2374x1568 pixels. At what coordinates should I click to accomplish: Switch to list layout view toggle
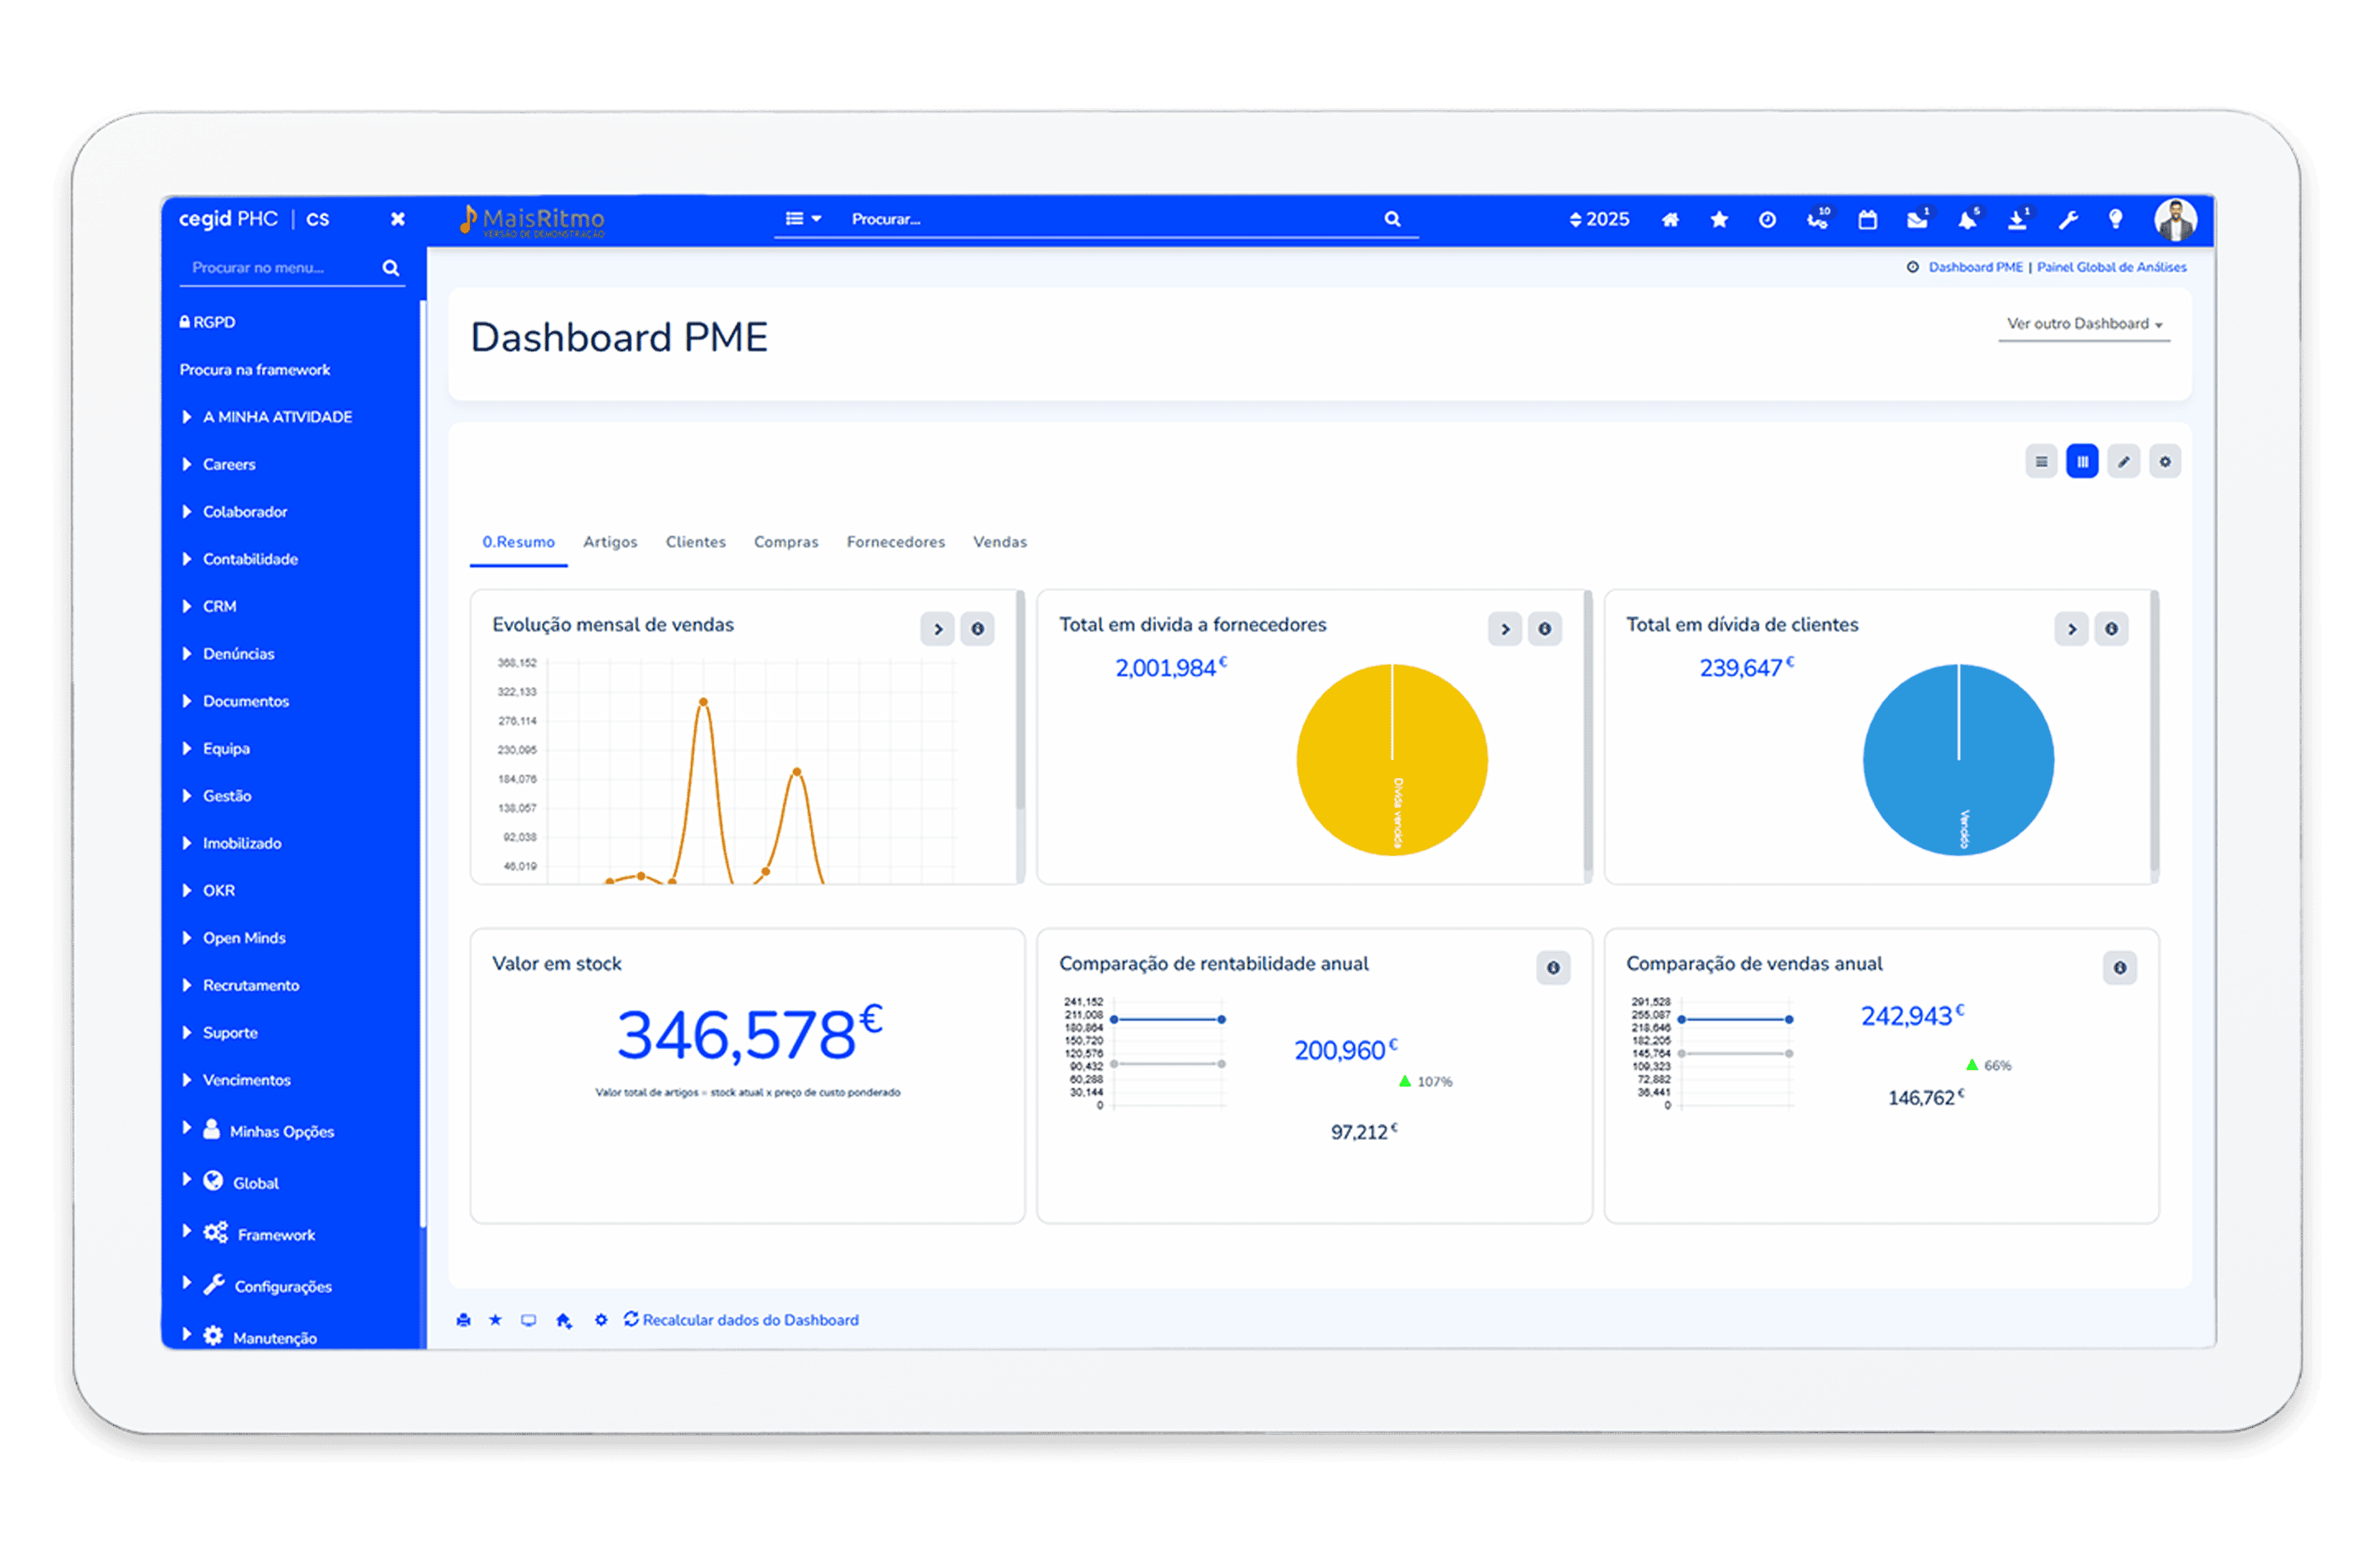[x=2041, y=462]
